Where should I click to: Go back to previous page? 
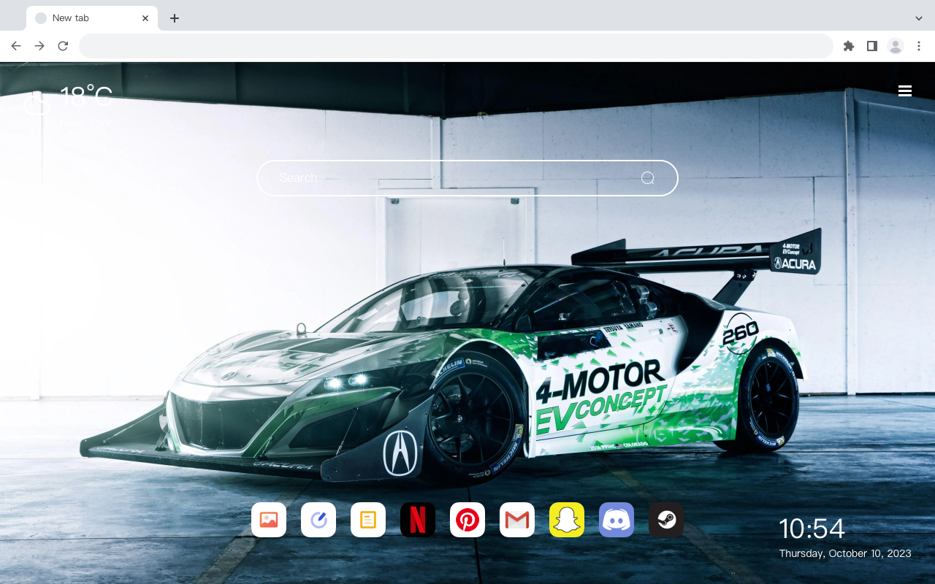pyautogui.click(x=16, y=46)
